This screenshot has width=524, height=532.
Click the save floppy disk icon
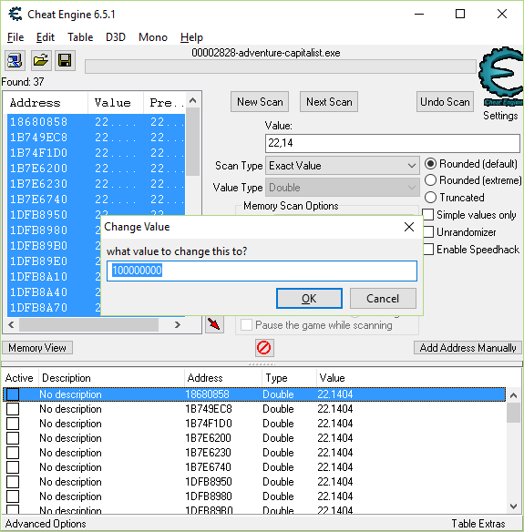click(x=65, y=61)
